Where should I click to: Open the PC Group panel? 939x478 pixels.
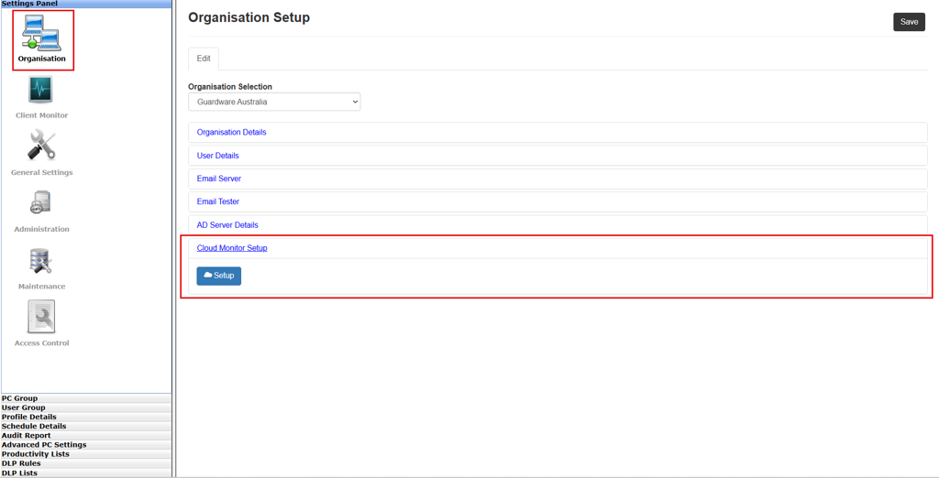click(x=20, y=398)
